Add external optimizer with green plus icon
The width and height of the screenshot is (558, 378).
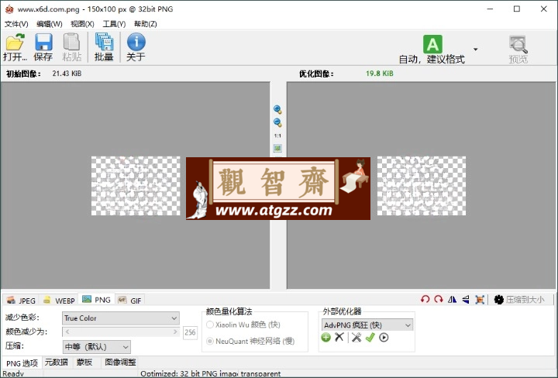325,338
